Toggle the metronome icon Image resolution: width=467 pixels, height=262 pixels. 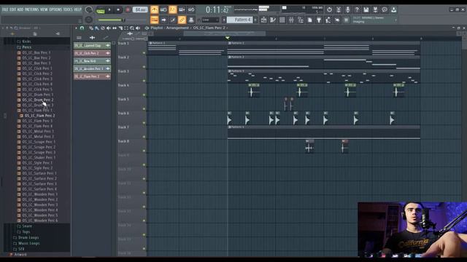coord(154,9)
